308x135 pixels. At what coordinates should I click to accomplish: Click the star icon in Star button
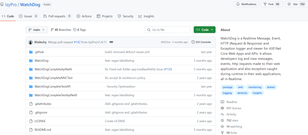(289, 4)
